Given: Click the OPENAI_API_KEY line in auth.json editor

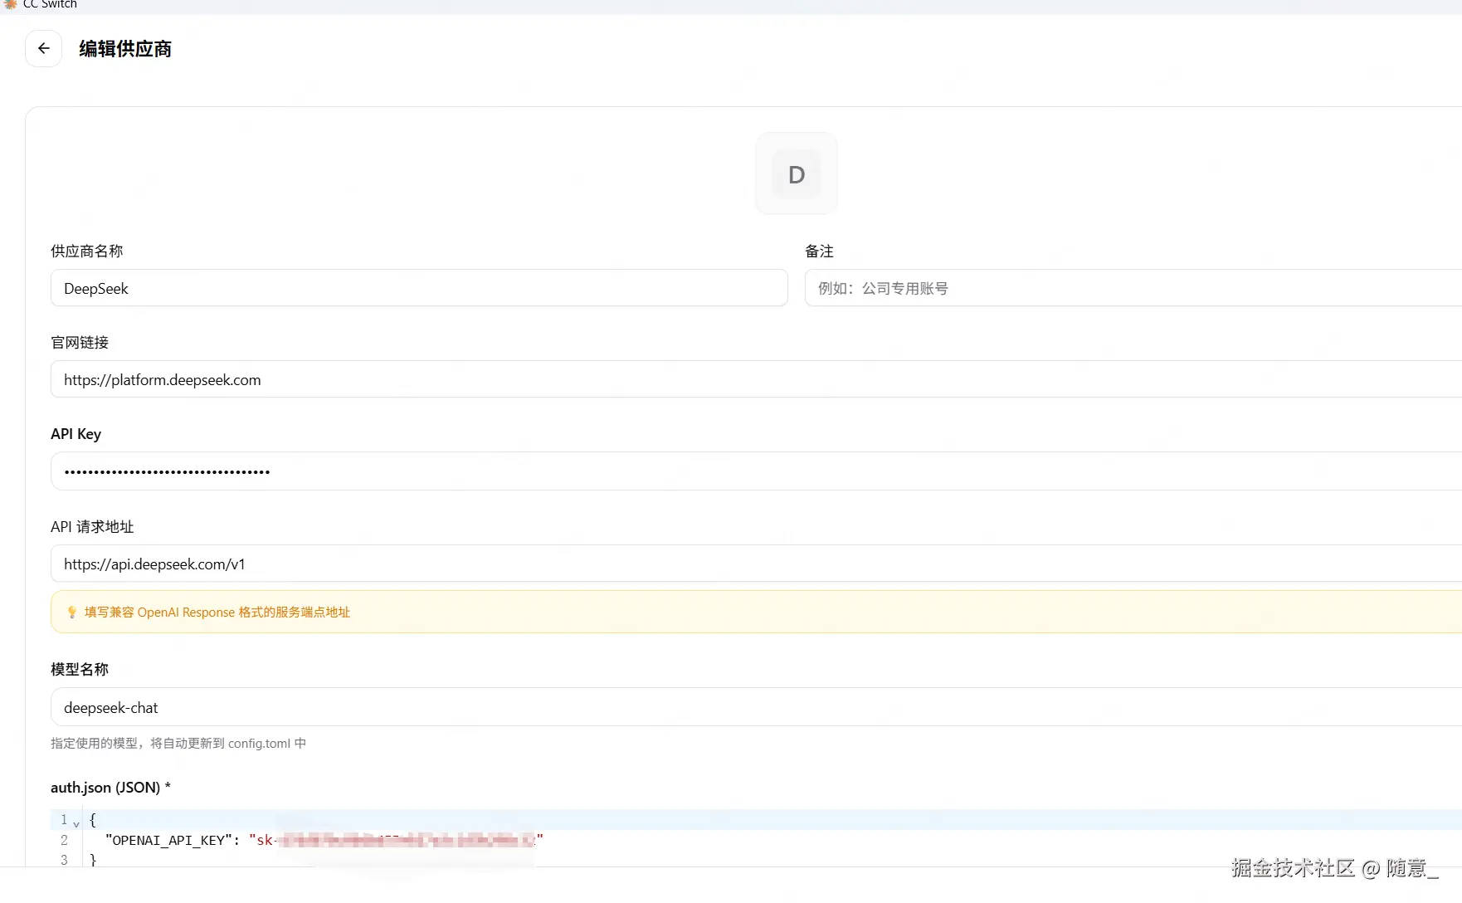Looking at the screenshot, I should tap(324, 840).
